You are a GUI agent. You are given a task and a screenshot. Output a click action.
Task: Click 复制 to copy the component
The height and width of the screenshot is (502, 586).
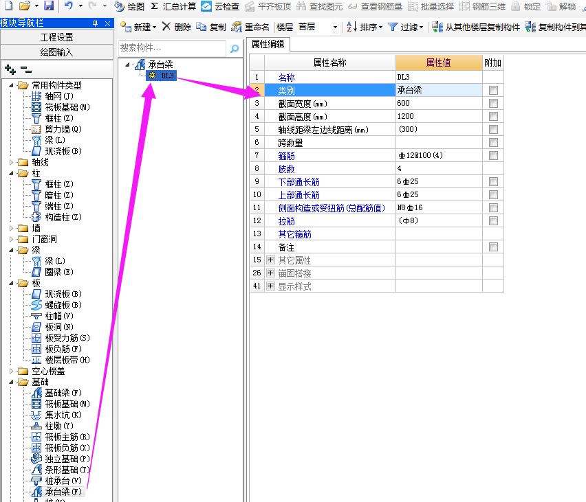pos(211,27)
